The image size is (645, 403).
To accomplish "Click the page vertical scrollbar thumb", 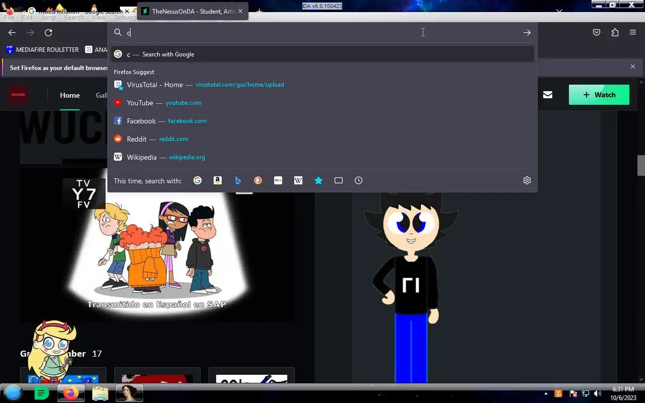I will [x=641, y=166].
